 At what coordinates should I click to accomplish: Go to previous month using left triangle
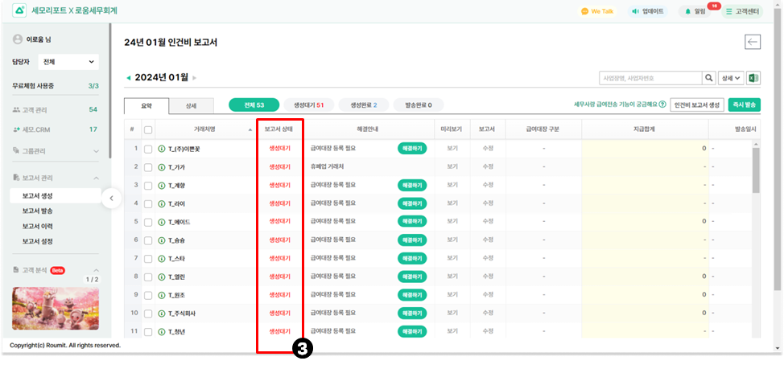tap(127, 78)
